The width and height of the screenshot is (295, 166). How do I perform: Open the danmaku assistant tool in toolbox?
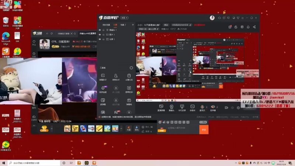pyautogui.click(x=103, y=77)
